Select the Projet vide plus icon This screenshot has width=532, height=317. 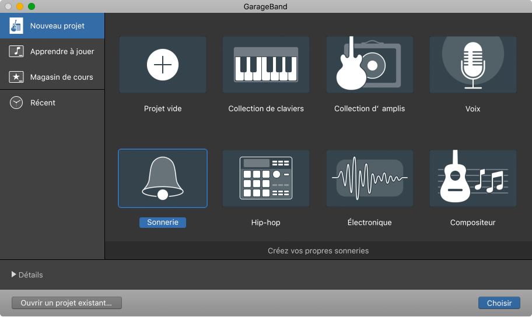click(163, 65)
